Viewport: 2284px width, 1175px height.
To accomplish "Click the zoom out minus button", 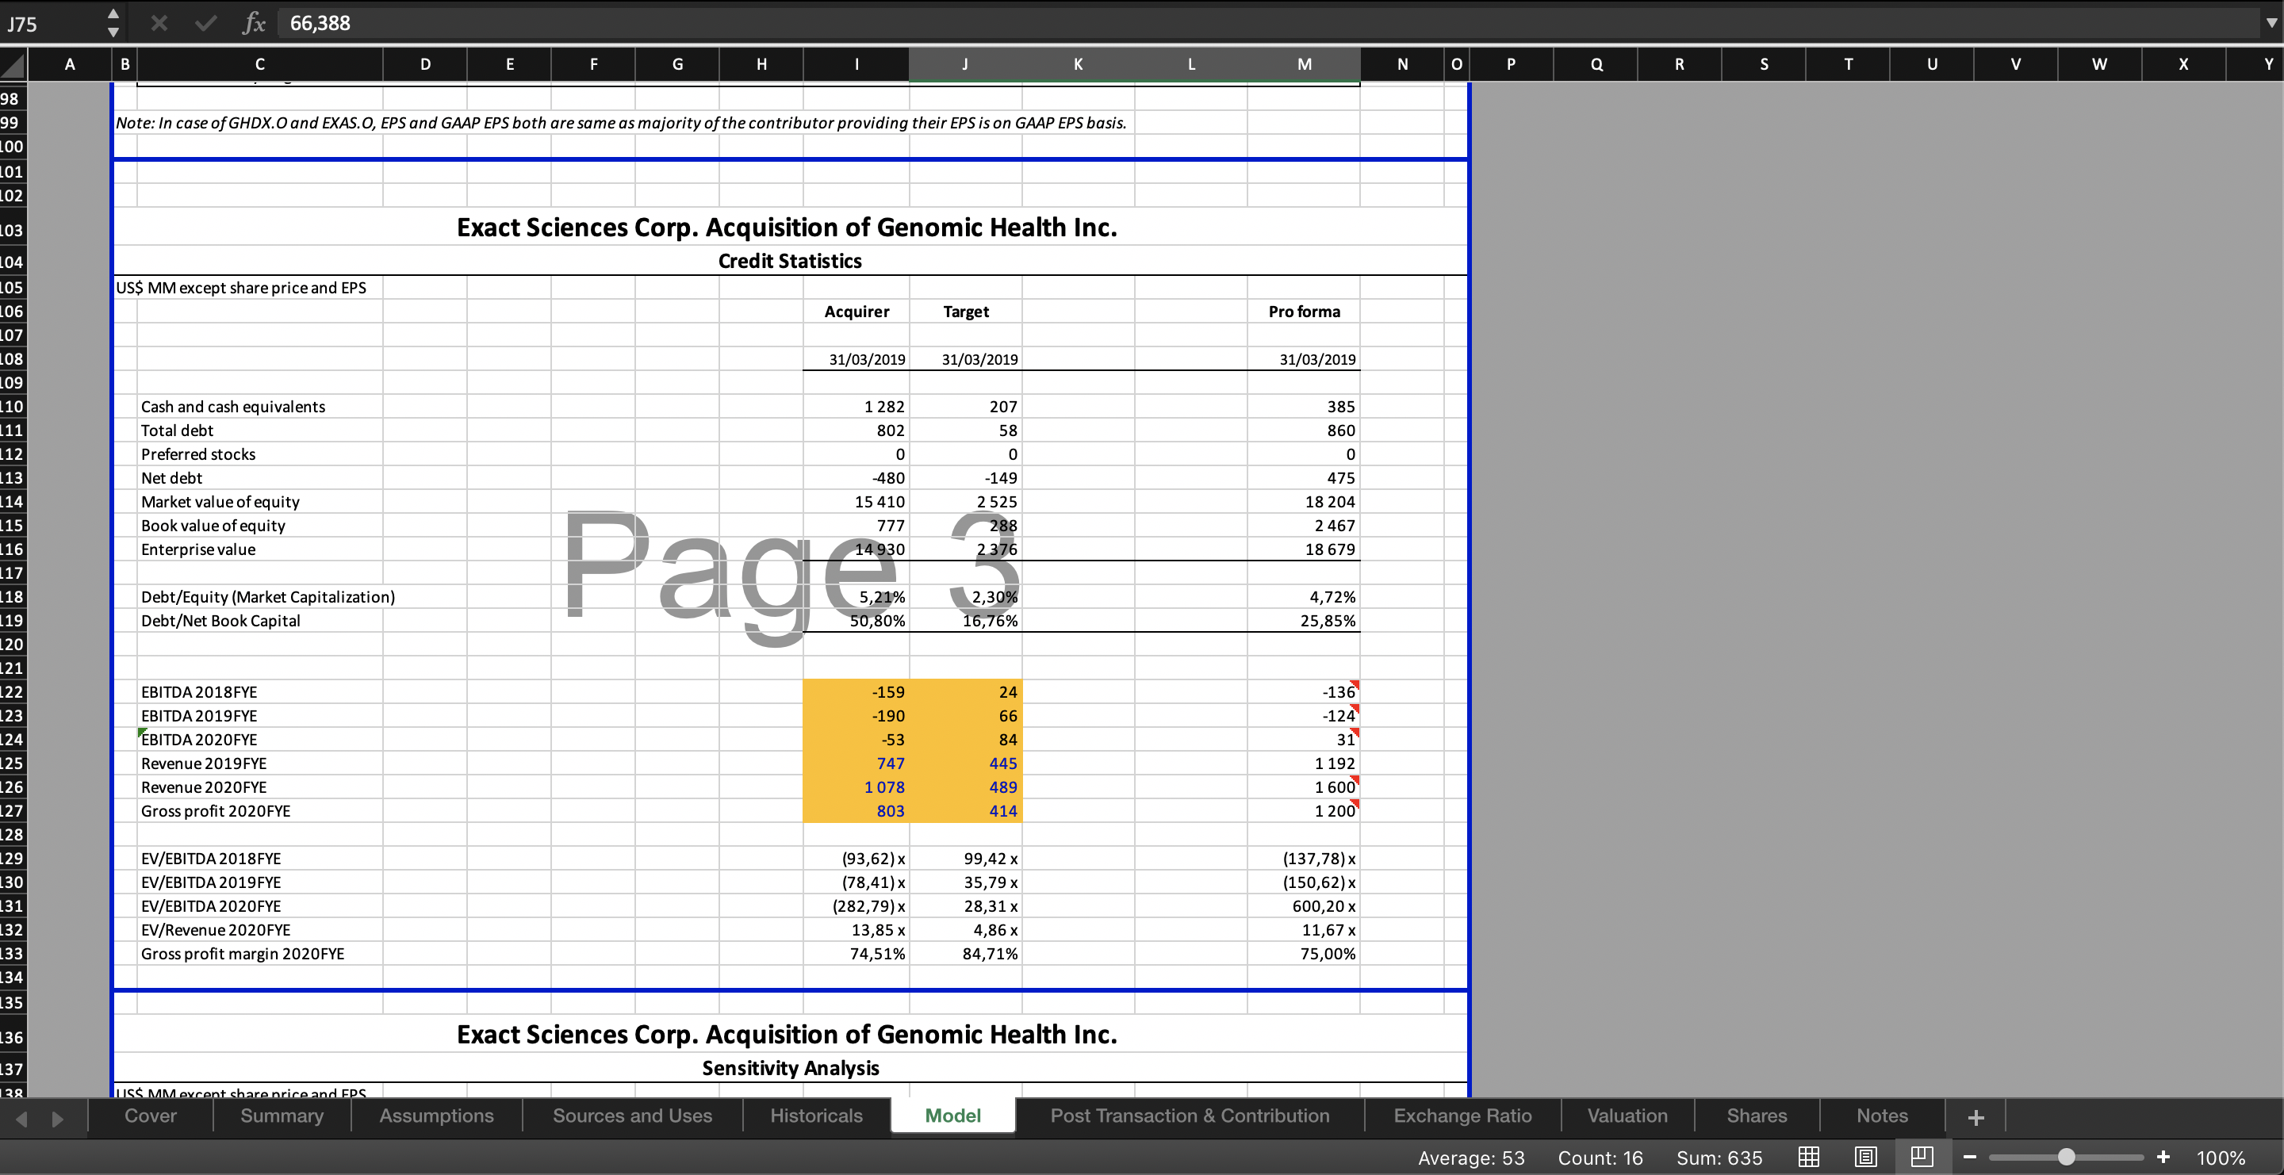I will point(1970,1158).
